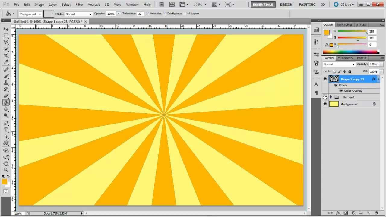Select the Polygonal Lasso tool
Screen dimensions: 386x217
6,42
